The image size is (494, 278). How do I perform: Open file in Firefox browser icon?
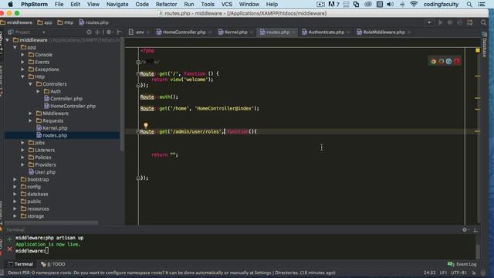pyautogui.click(x=441, y=62)
